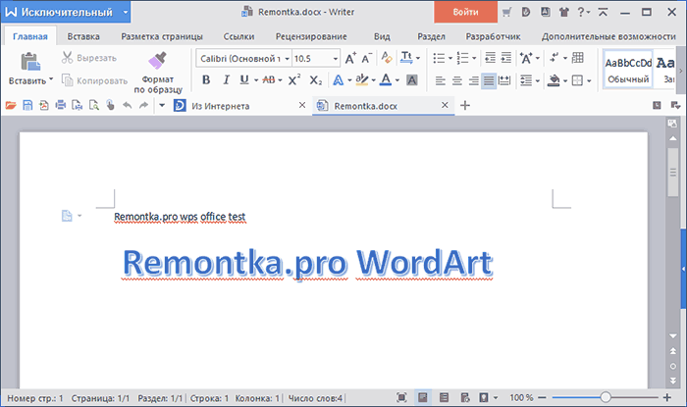
Task: Open the Calibri font name dropdown
Action: point(287,58)
